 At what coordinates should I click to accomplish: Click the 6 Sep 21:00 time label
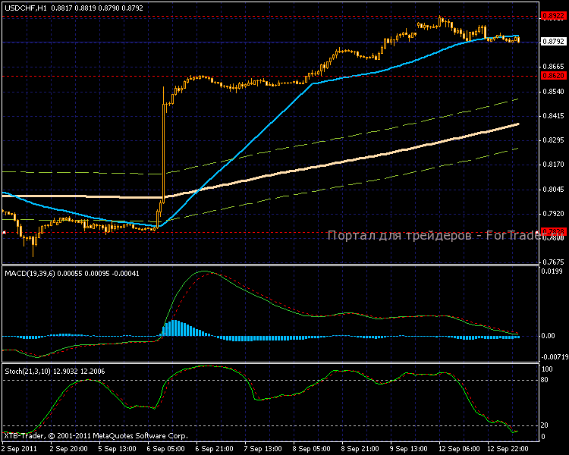pyautogui.click(x=215, y=449)
